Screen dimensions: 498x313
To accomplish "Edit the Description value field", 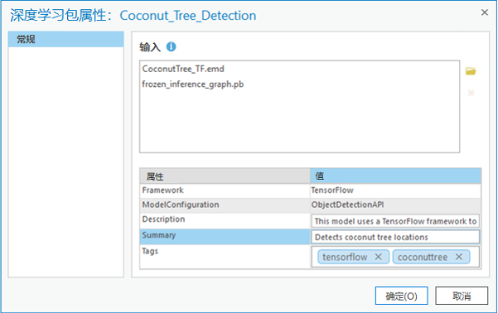I will (x=395, y=221).
